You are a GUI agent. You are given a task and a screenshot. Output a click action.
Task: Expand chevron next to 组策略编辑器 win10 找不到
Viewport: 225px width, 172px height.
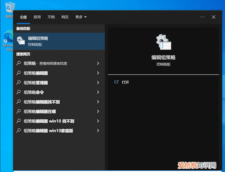click(x=98, y=121)
